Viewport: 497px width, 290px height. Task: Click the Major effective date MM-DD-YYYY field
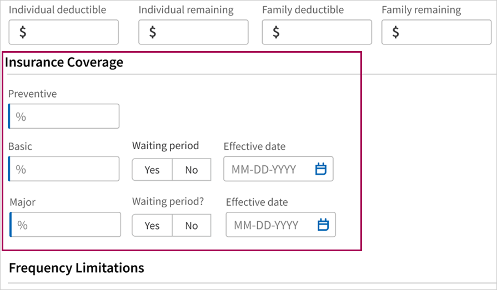pos(280,225)
